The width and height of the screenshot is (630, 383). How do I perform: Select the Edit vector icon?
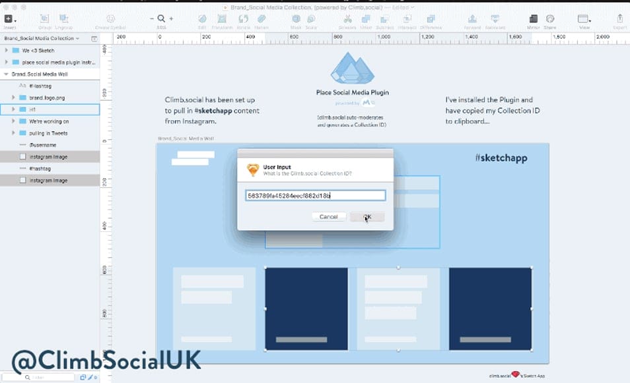pos(203,18)
